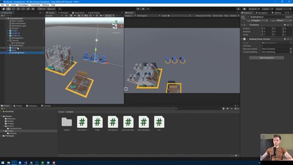Collapse the Transform component foldout
The height and width of the screenshot is (165, 293).
242,25
